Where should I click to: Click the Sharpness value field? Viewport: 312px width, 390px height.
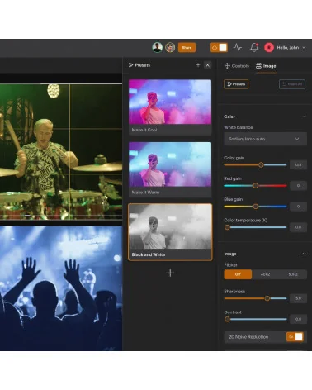pyautogui.click(x=298, y=298)
